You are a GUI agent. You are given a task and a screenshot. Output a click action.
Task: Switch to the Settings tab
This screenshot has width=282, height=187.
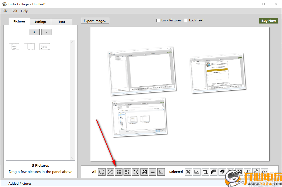[x=40, y=22]
